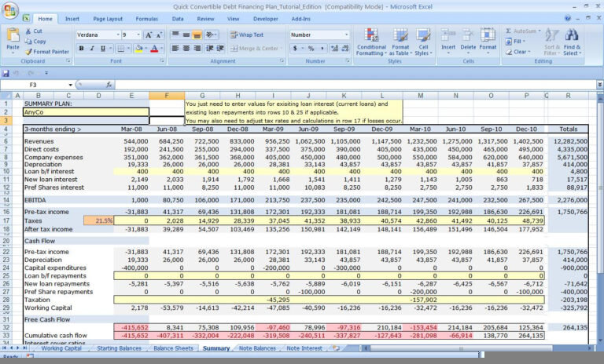Activate the Format Painter
The height and width of the screenshot is (364, 604).
(x=47, y=52)
